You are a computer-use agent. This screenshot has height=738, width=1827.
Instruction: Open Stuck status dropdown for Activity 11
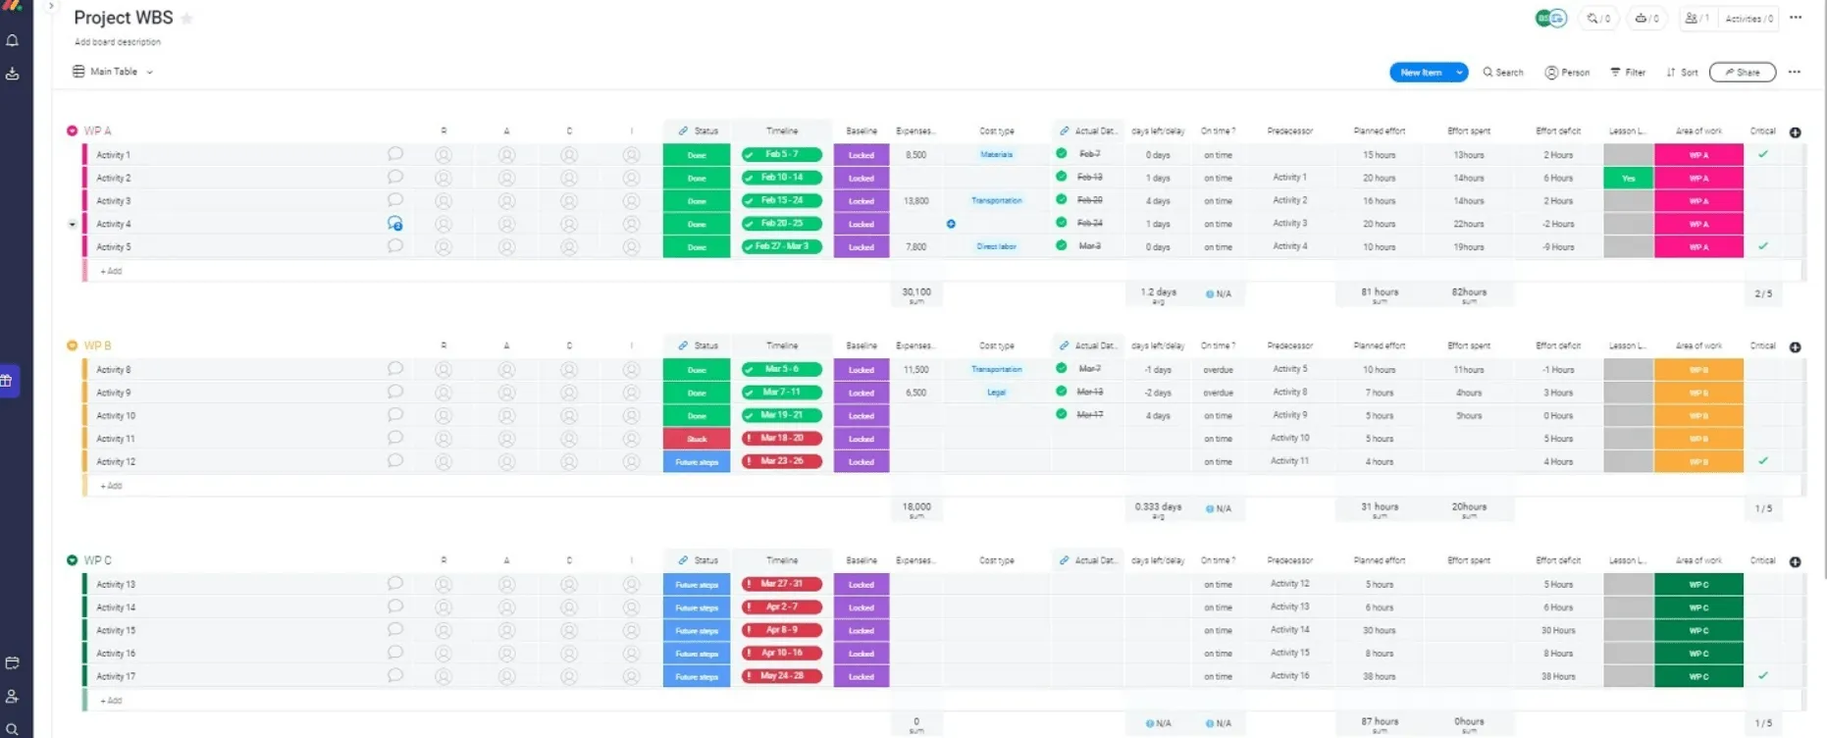point(697,439)
